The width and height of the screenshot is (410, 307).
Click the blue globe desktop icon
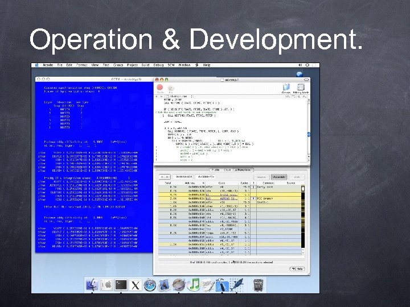[300, 74]
